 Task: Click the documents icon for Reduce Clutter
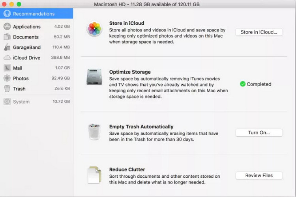[94, 175]
